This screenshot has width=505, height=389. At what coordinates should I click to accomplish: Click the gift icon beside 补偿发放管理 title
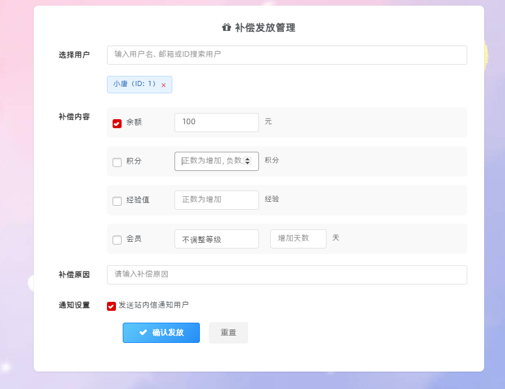coord(226,27)
